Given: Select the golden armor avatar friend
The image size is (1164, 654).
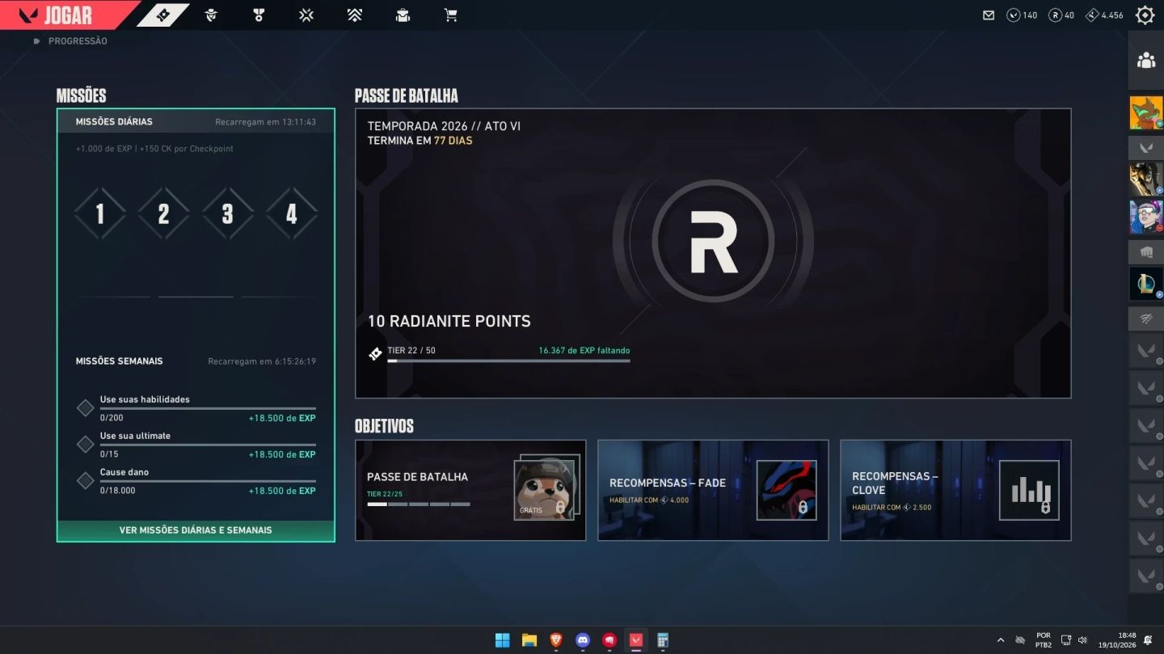Looking at the screenshot, I should point(1146,179).
